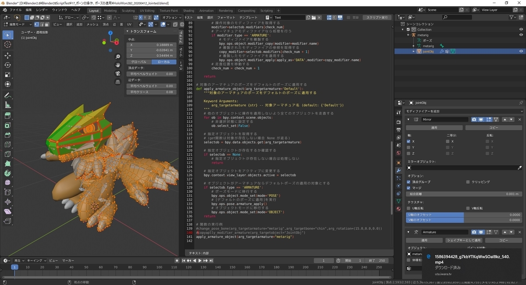Select the Measure tool

[7, 105]
